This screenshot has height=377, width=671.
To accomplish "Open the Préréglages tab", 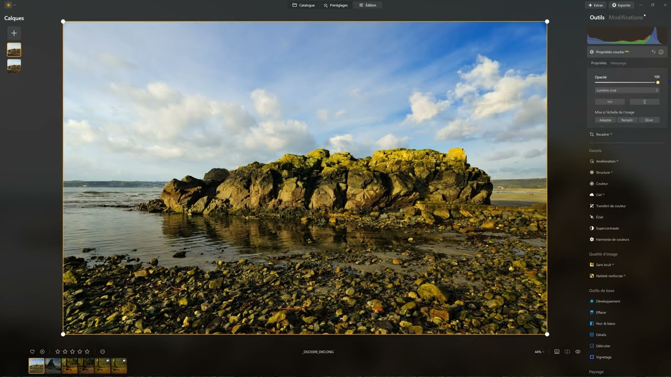I will tap(335, 5).
